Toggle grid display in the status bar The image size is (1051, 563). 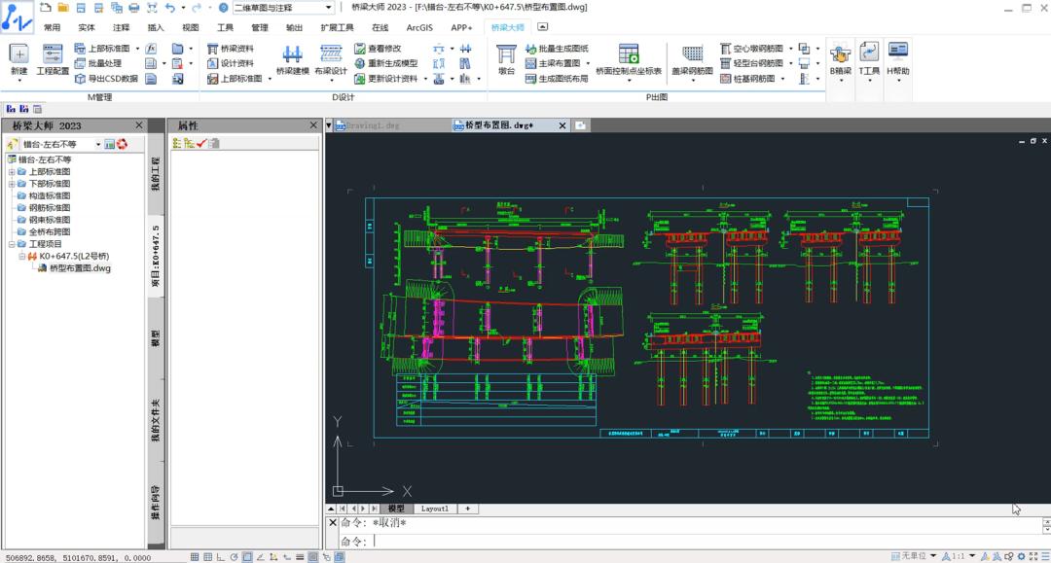pyautogui.click(x=207, y=557)
